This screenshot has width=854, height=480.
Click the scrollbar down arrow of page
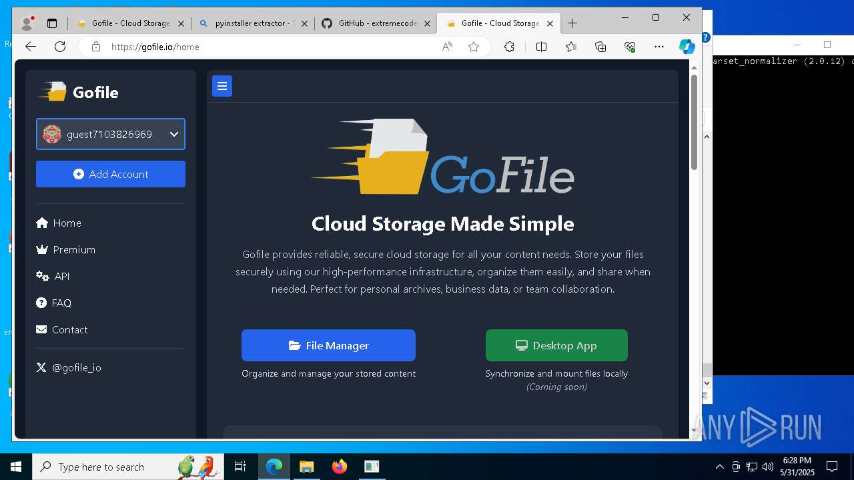pyautogui.click(x=694, y=431)
